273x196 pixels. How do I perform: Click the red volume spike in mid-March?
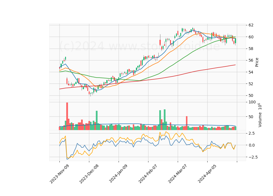click(x=187, y=123)
